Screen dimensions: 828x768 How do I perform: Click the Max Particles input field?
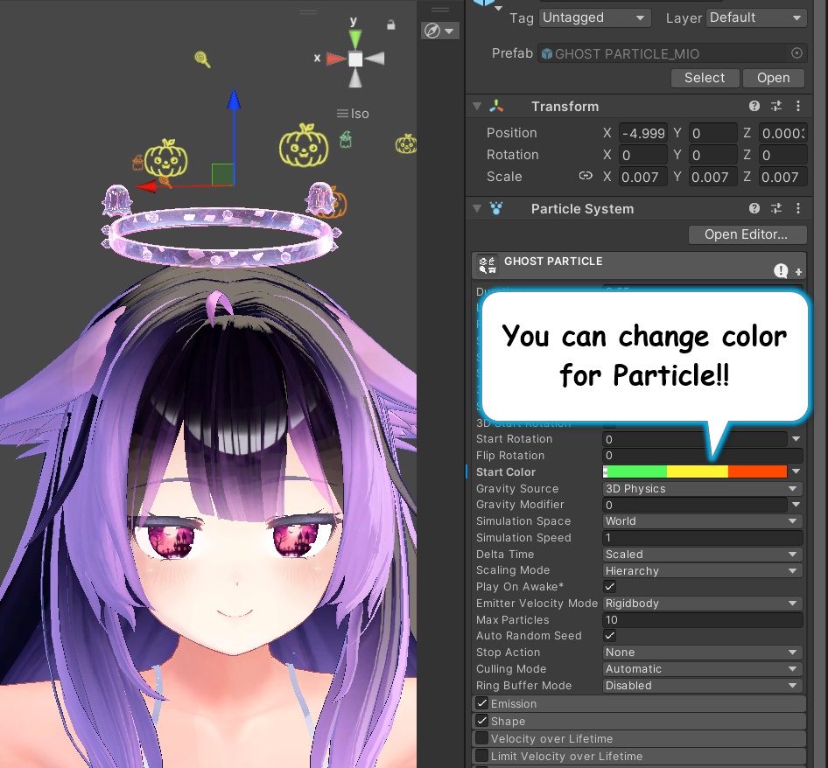(702, 619)
